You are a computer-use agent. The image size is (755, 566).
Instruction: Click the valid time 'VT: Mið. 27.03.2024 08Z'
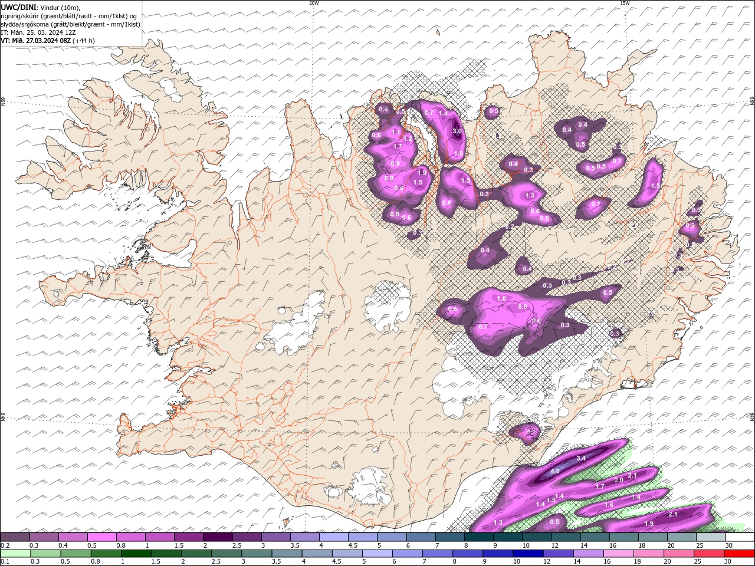(37, 41)
